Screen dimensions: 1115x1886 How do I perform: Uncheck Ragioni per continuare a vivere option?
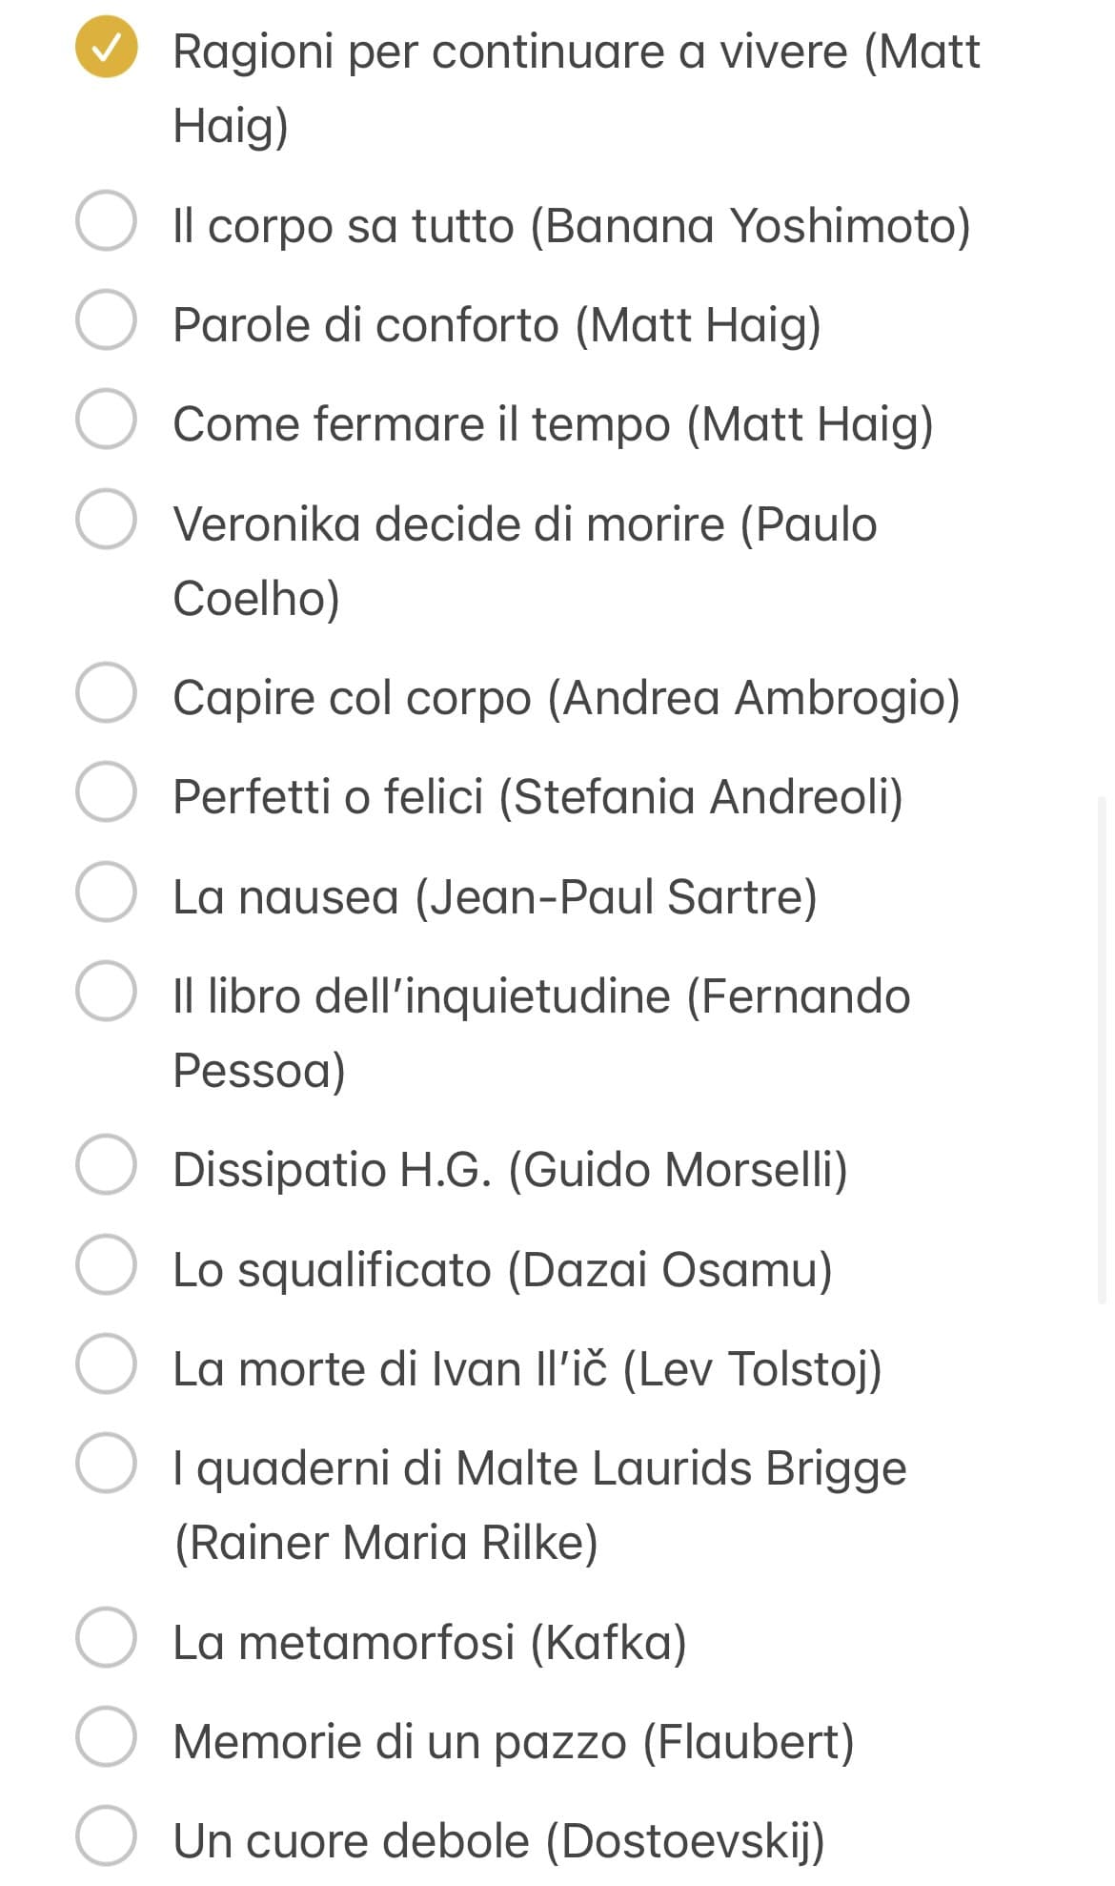[x=106, y=47]
